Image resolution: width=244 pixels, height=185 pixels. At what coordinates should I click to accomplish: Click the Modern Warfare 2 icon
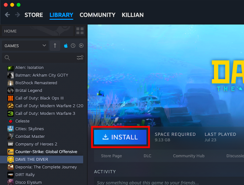11,106
